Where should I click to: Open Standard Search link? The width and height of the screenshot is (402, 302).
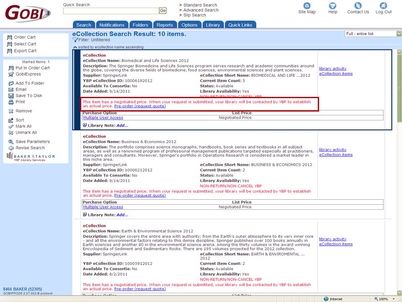point(200,5)
